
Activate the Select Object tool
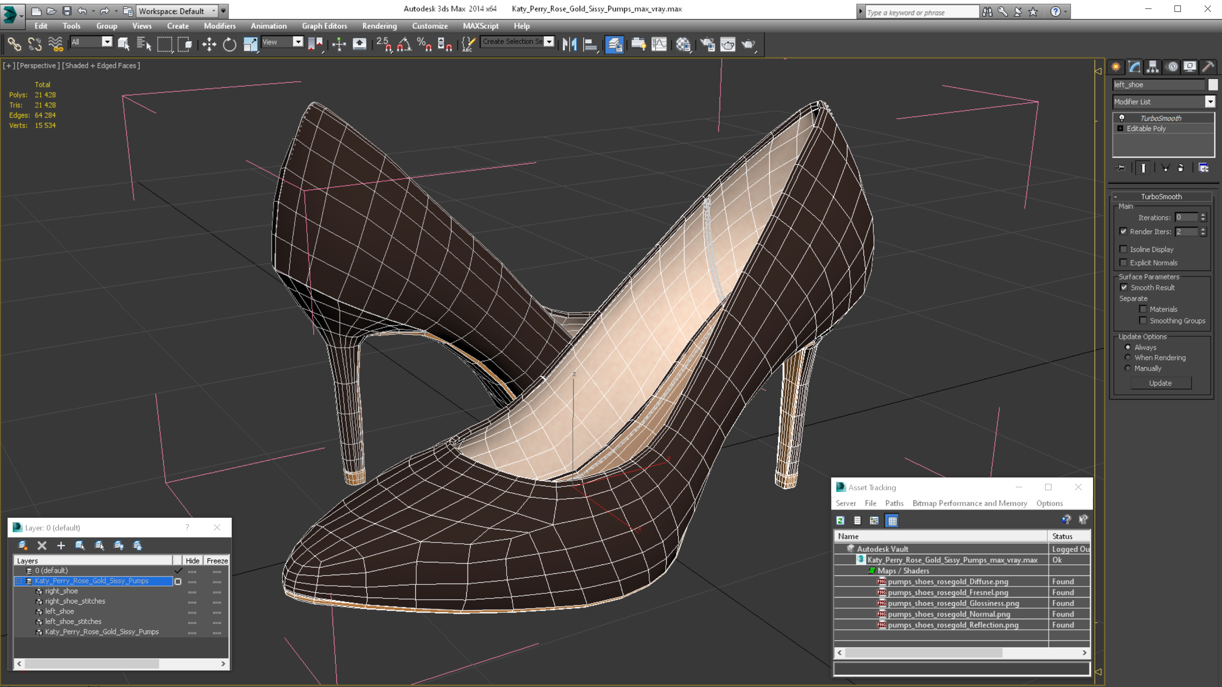click(123, 45)
